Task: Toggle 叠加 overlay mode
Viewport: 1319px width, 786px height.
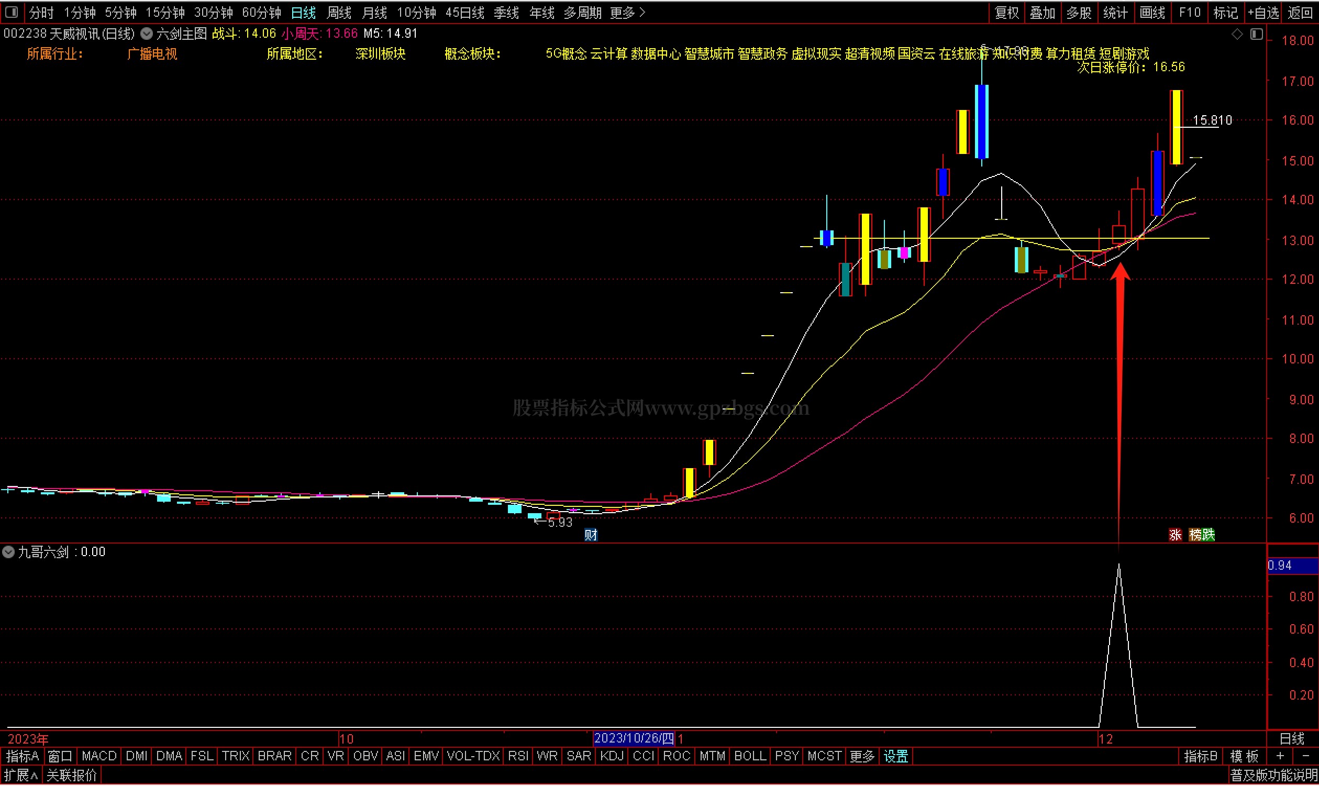Action: (x=1042, y=13)
